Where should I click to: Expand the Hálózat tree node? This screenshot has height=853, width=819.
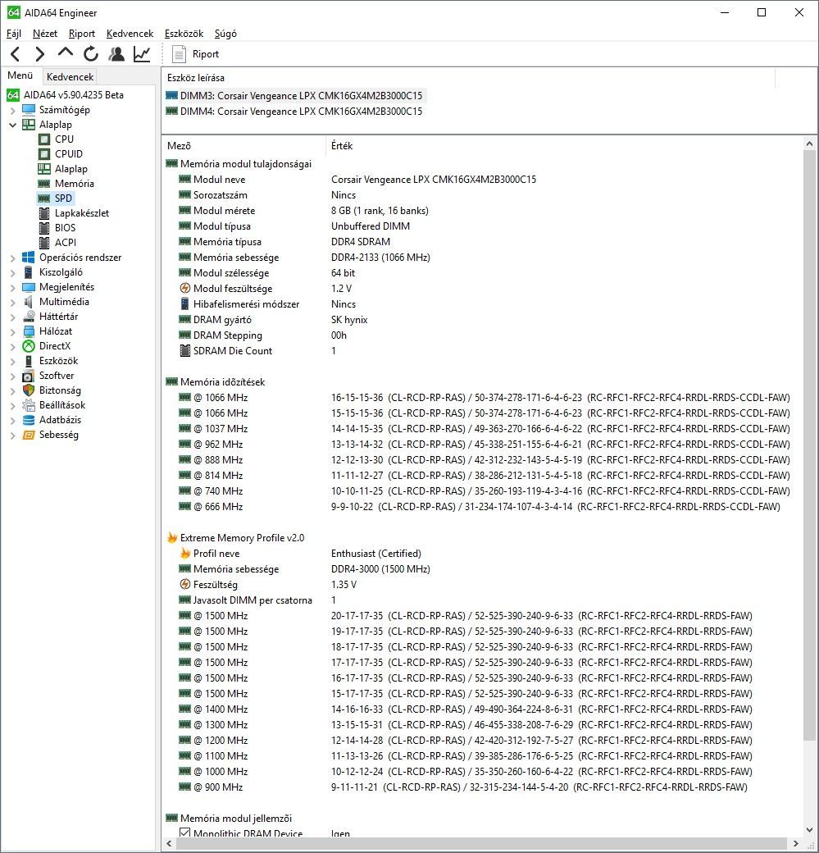click(12, 331)
